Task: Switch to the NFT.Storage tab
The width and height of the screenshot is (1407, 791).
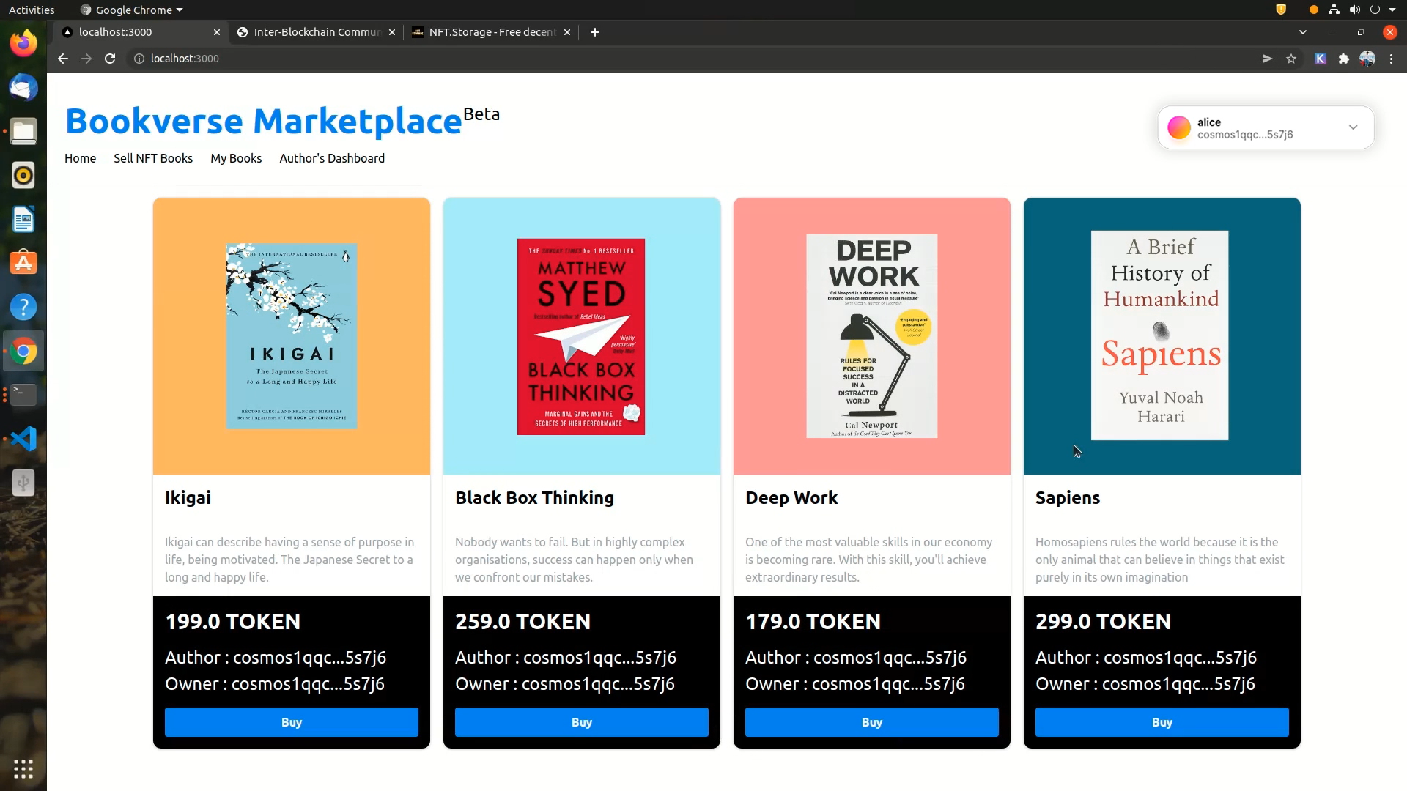Action: pos(491,32)
